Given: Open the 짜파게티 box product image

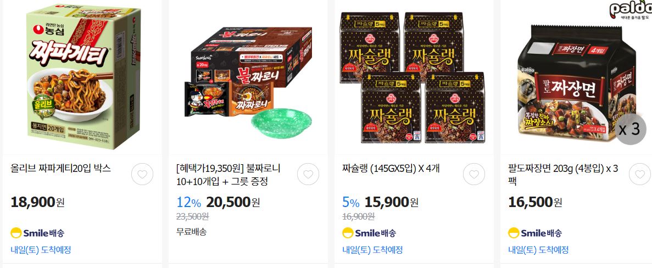Looking at the screenshot, I should tap(82, 77).
